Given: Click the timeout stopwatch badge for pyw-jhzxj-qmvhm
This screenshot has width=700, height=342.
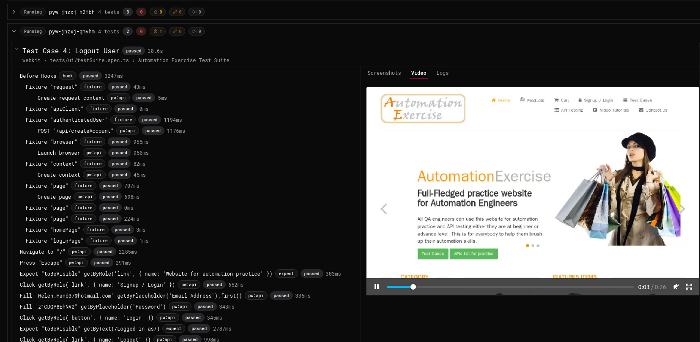Looking at the screenshot, I should [158, 31].
